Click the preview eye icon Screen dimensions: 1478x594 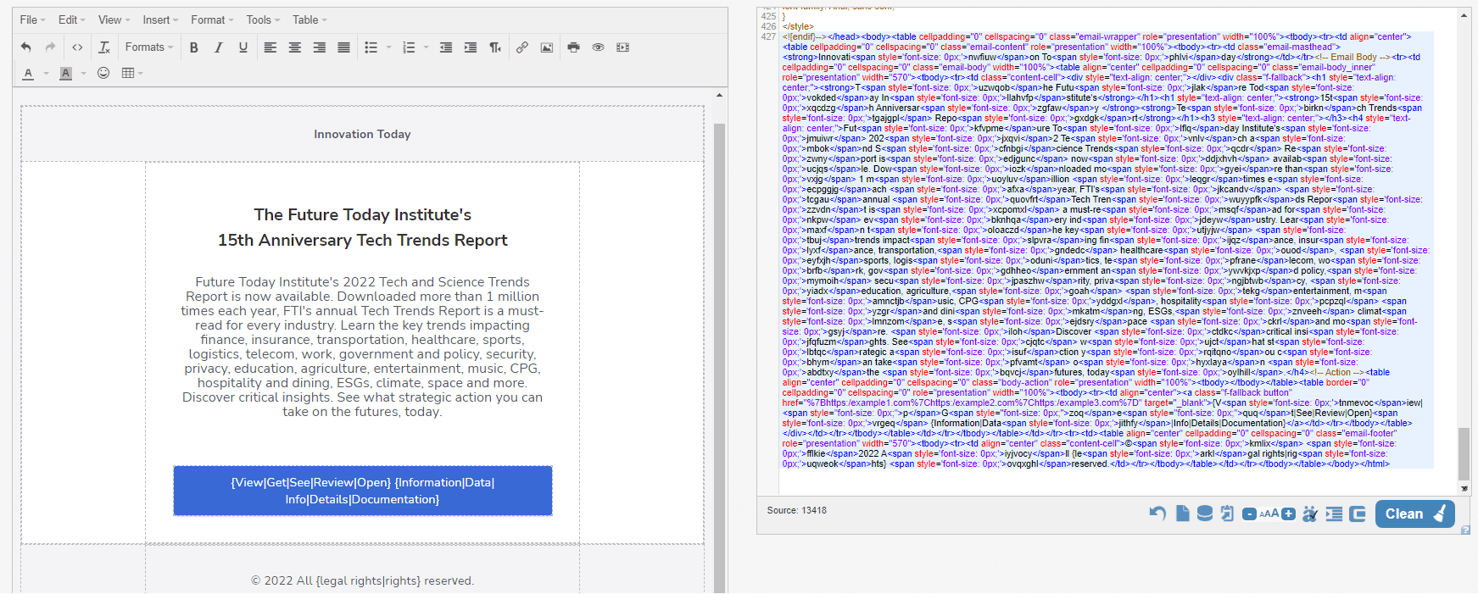coord(599,47)
